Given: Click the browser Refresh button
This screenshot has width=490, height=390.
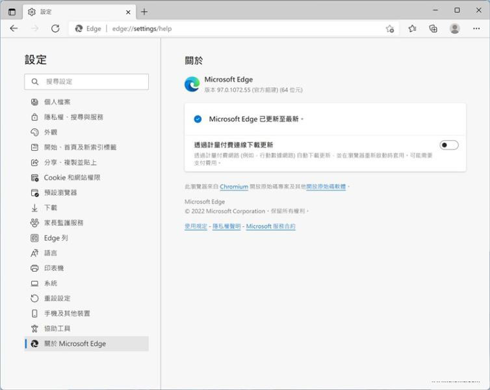Looking at the screenshot, I should pos(55,29).
